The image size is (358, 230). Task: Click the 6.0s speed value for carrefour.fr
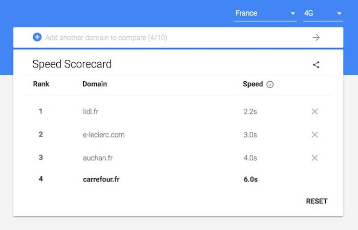pyautogui.click(x=251, y=179)
